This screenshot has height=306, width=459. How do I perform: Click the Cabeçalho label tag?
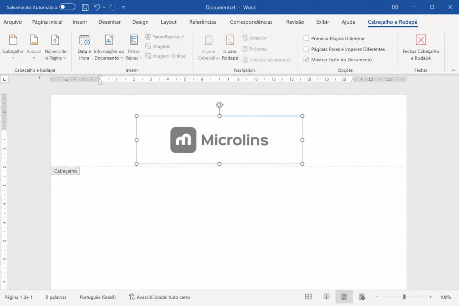tap(65, 171)
